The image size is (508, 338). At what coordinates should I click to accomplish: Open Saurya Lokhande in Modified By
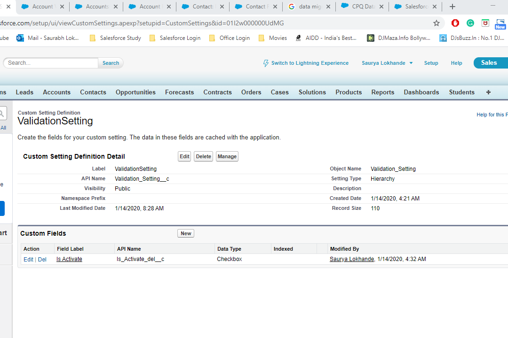click(x=352, y=259)
